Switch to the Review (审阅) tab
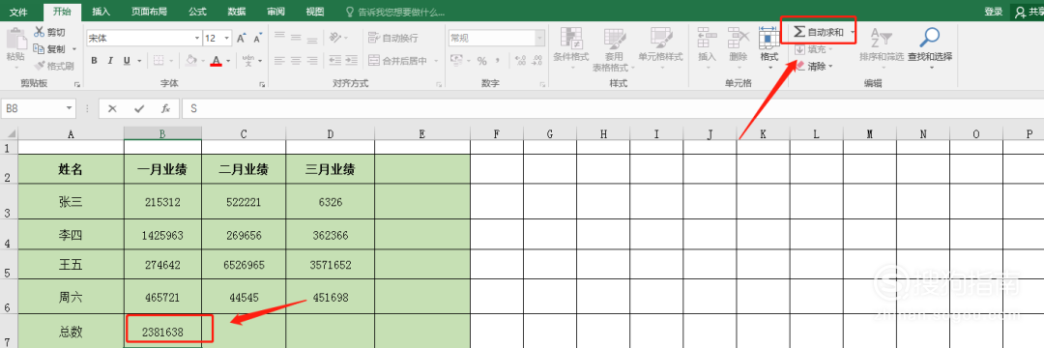The height and width of the screenshot is (348, 1044). click(x=275, y=12)
